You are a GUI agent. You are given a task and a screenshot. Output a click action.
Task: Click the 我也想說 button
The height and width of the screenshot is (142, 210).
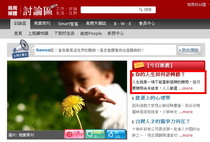coord(189,50)
